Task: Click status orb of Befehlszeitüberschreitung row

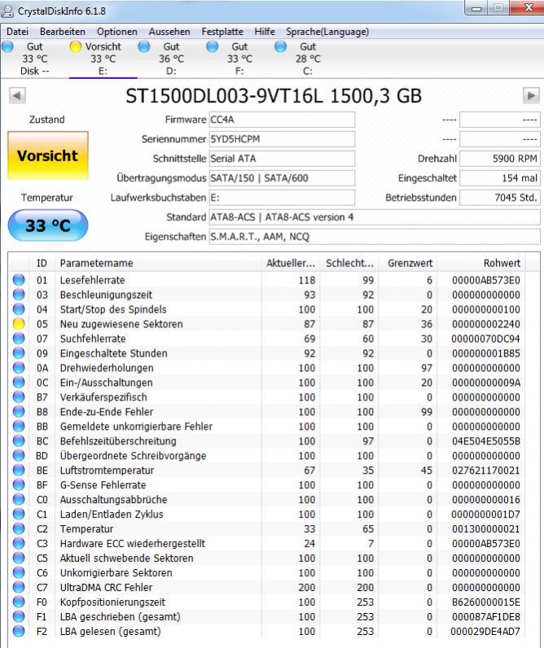Action: [x=19, y=441]
